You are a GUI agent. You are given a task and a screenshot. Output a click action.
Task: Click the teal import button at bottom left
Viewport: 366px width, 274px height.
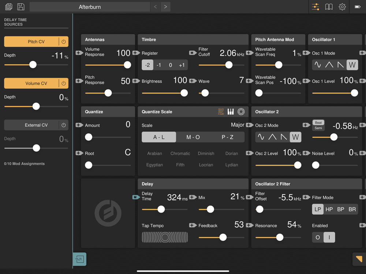click(79, 259)
